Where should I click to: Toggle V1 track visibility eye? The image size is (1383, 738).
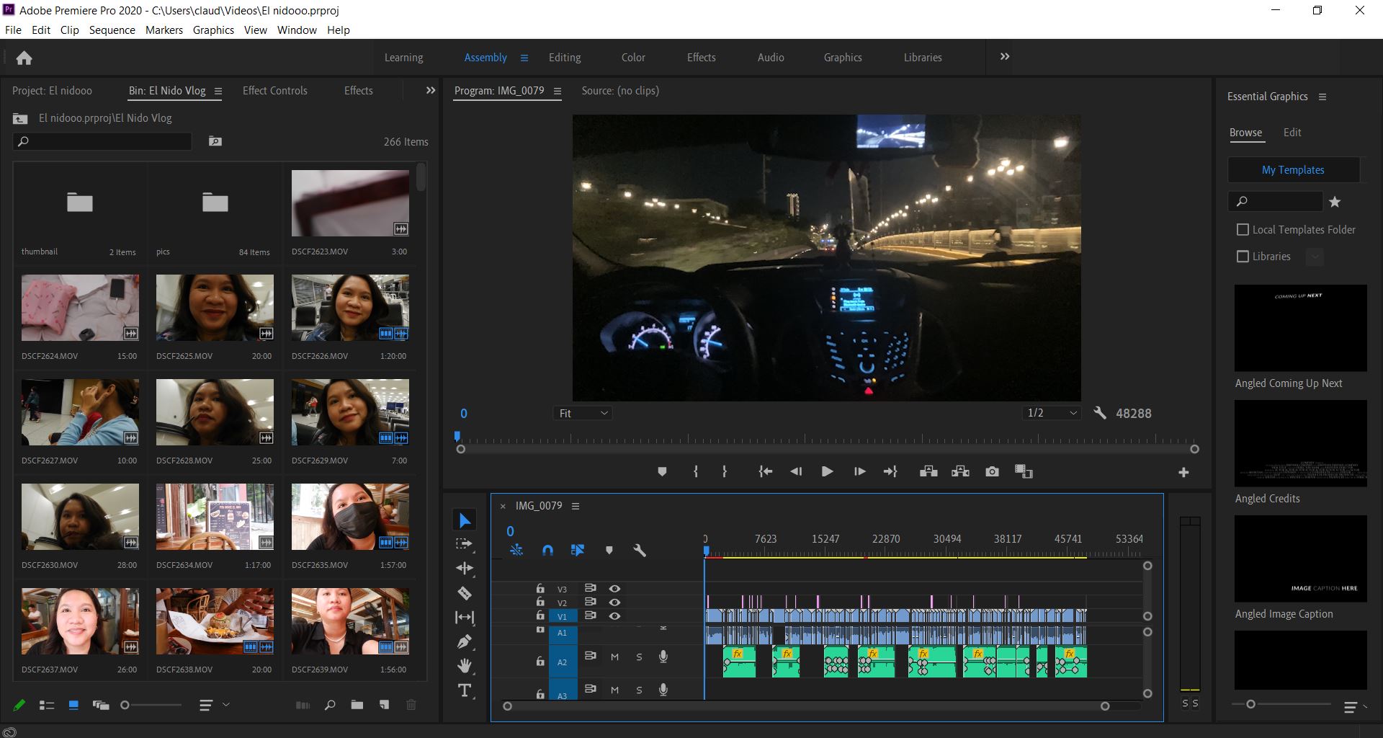(614, 616)
